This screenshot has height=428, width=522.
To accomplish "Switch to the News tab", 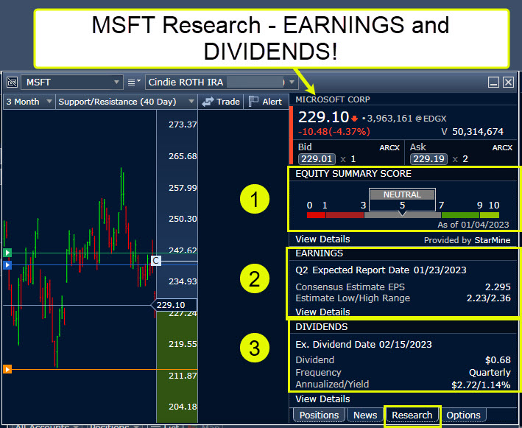I will 365,415.
